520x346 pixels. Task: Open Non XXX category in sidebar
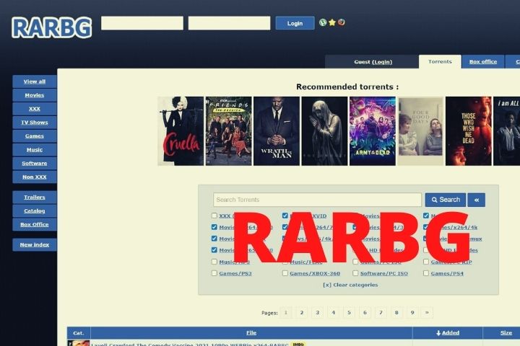tap(35, 177)
